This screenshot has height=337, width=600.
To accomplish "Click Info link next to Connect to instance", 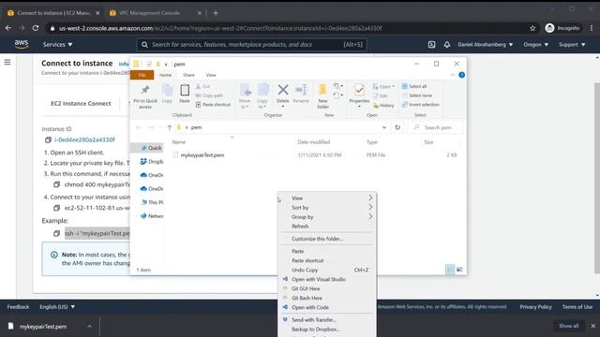I will [x=124, y=65].
